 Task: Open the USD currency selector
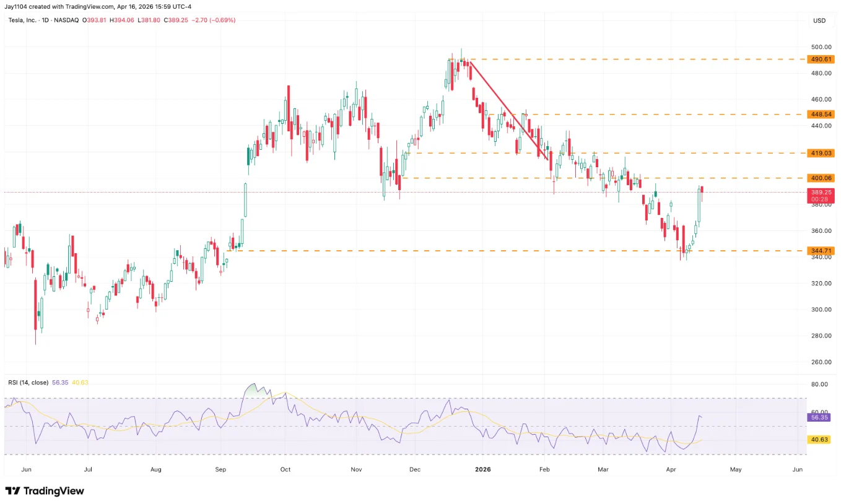819,20
